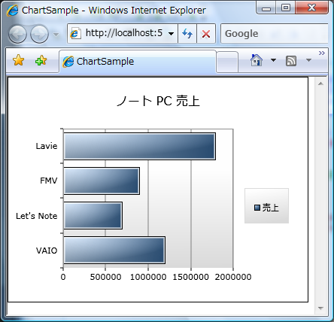Click the Home icon
The image size is (334, 322).
coord(257,60)
